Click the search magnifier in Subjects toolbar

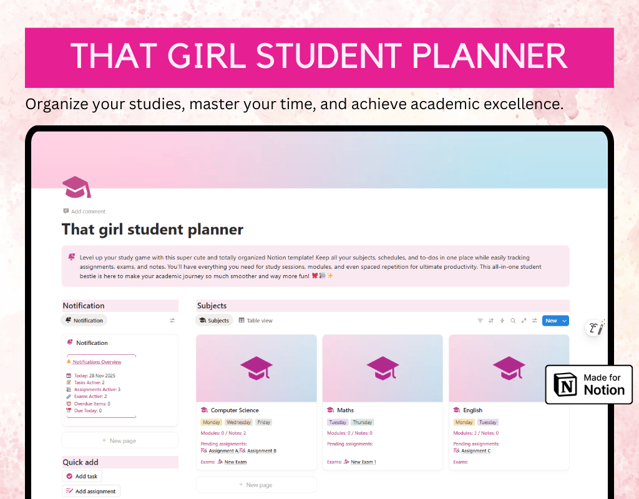coord(513,321)
